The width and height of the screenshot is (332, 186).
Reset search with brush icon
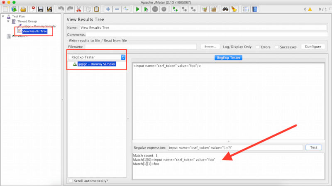coord(234,9)
